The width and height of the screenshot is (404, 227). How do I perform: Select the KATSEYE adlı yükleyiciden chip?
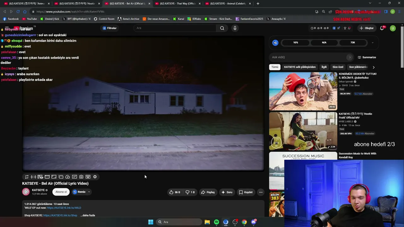pos(300,67)
